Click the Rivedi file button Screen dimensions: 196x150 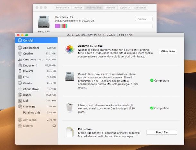point(162,132)
